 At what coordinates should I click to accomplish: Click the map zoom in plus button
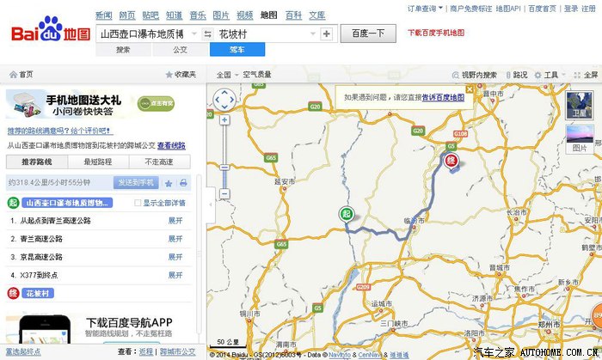pyautogui.click(x=224, y=119)
